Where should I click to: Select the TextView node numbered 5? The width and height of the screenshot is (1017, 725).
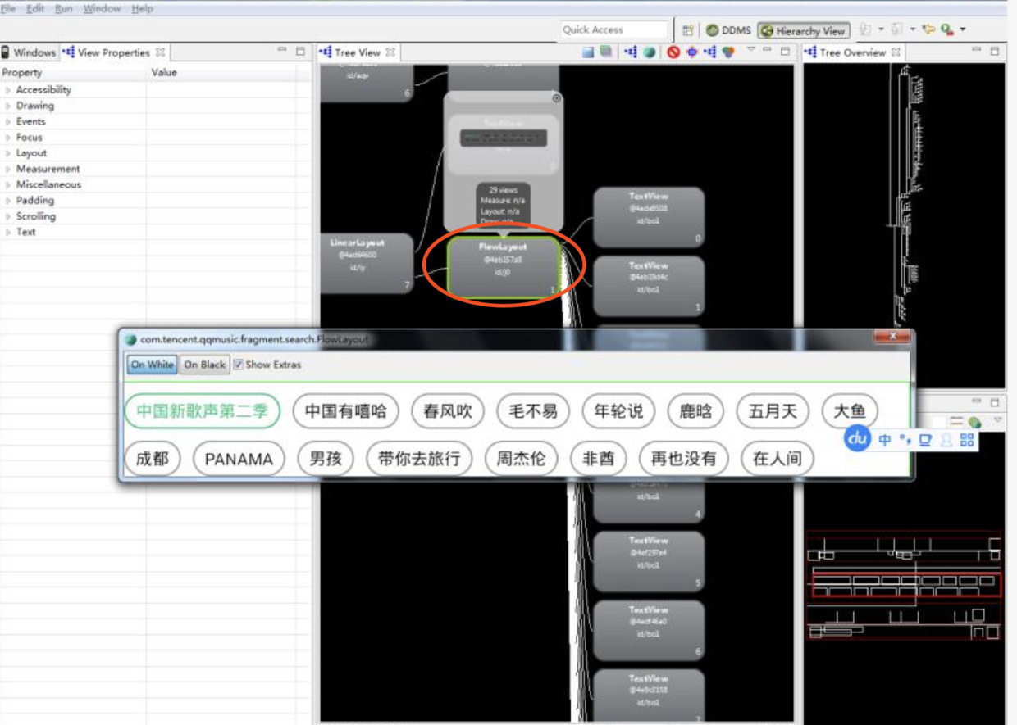(648, 562)
